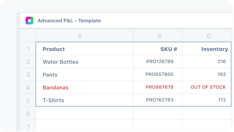Select the red Bandanas cell
234x132 pixels.
pos(85,87)
